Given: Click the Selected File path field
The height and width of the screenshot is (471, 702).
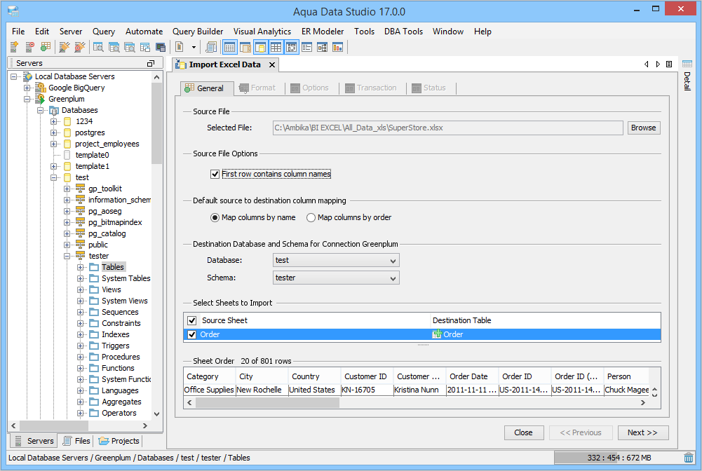Looking at the screenshot, I should tap(447, 128).
